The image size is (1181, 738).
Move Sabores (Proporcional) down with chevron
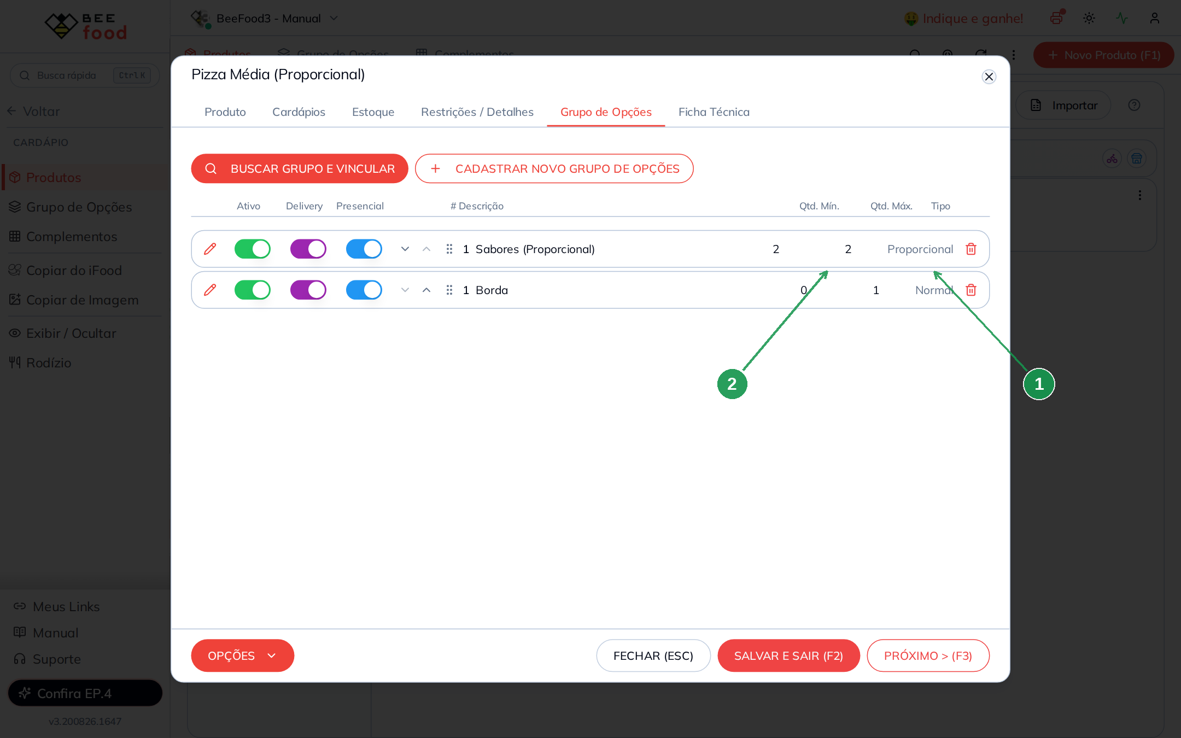click(405, 249)
